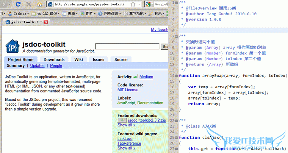The image size is (288, 153).
Task: Open the TagReference wiki page link
Action: (x=129, y=144)
